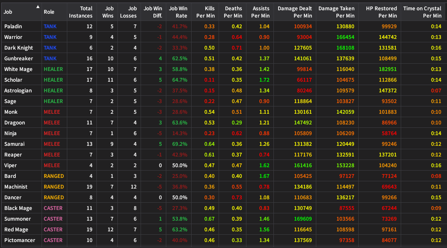The image size is (447, 248).
Task: Sort by Damage Dealt Per Min header
Action: click(295, 12)
